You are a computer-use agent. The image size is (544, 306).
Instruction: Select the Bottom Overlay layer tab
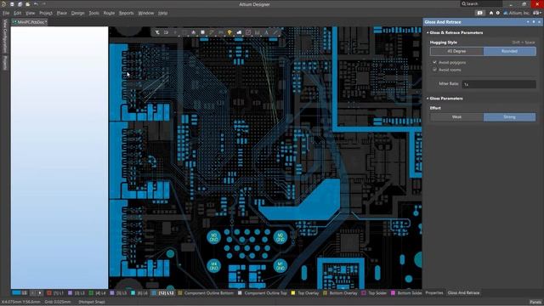pyautogui.click(x=340, y=293)
